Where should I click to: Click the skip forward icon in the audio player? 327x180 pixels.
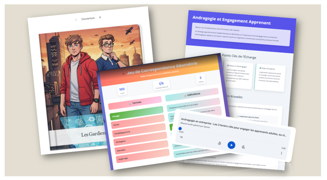click(x=243, y=147)
